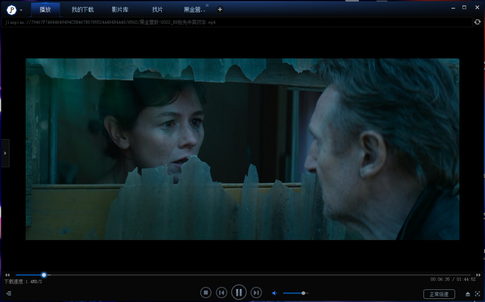
Task: Add a new tab with plus button
Action: 220,9
